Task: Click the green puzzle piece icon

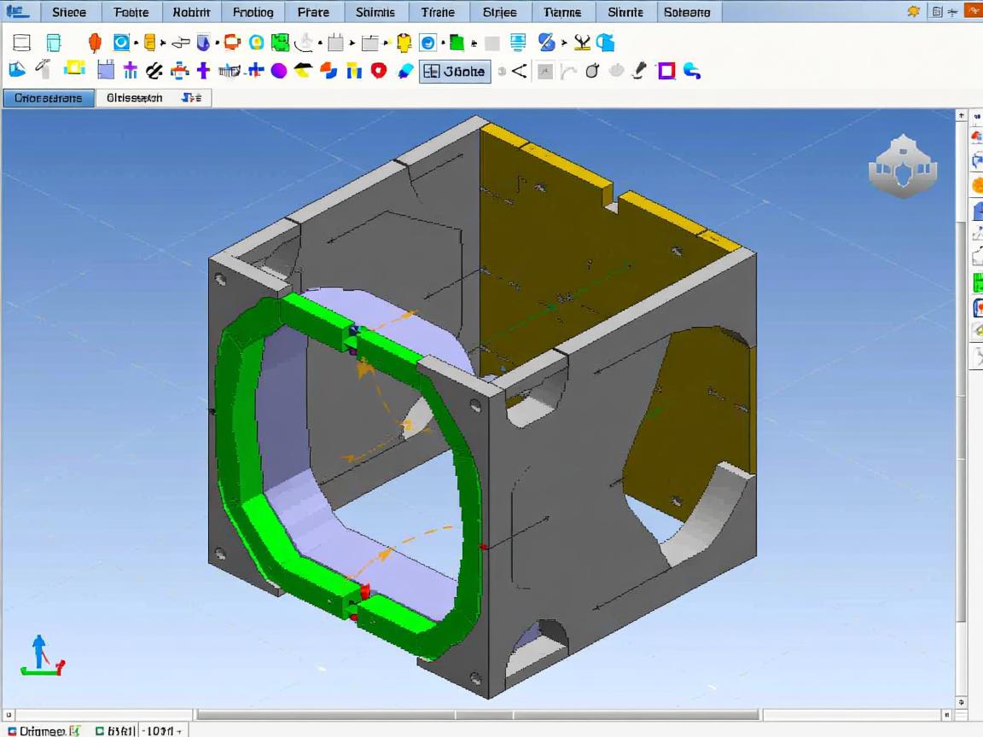Action: point(280,43)
